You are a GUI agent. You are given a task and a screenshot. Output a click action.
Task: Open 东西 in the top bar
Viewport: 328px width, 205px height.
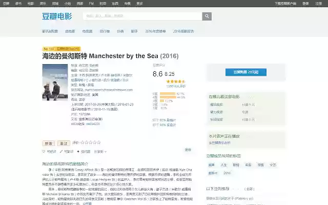[x=115, y=4]
